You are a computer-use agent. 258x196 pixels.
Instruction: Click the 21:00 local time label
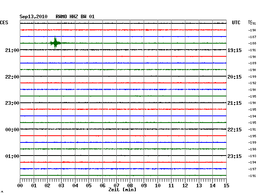(12, 50)
